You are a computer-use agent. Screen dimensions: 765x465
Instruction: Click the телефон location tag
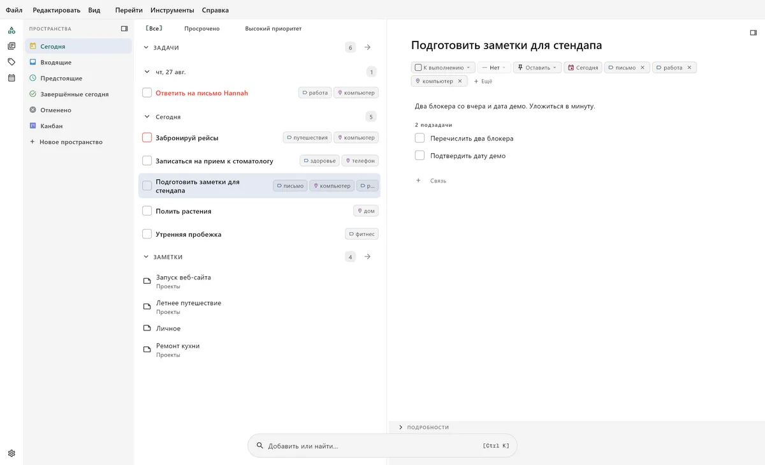click(360, 161)
